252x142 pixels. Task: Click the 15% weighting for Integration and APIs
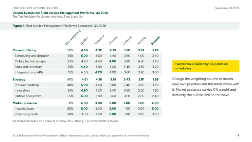(x=71, y=72)
